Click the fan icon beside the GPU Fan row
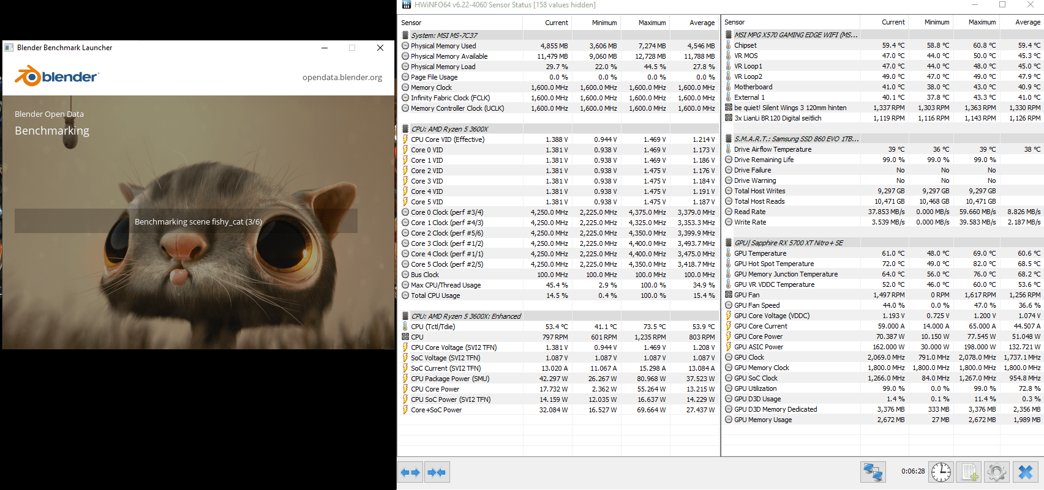The width and height of the screenshot is (1044, 490). coord(729,295)
